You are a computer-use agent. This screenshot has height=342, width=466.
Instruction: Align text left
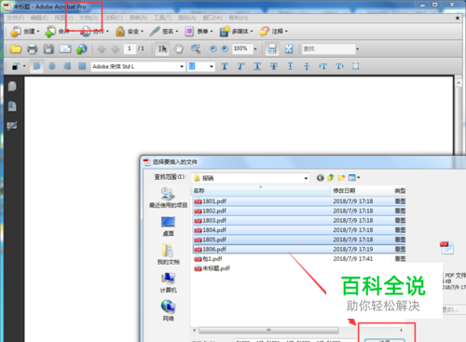[x=36, y=66]
